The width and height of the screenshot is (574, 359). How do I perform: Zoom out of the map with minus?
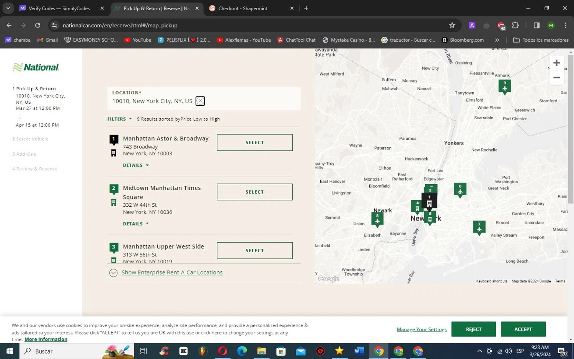coord(556,78)
